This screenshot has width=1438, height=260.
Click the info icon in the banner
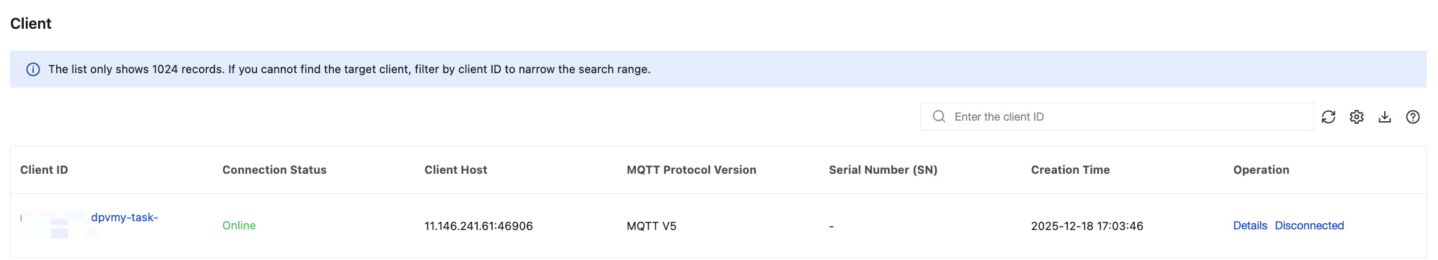(33, 69)
